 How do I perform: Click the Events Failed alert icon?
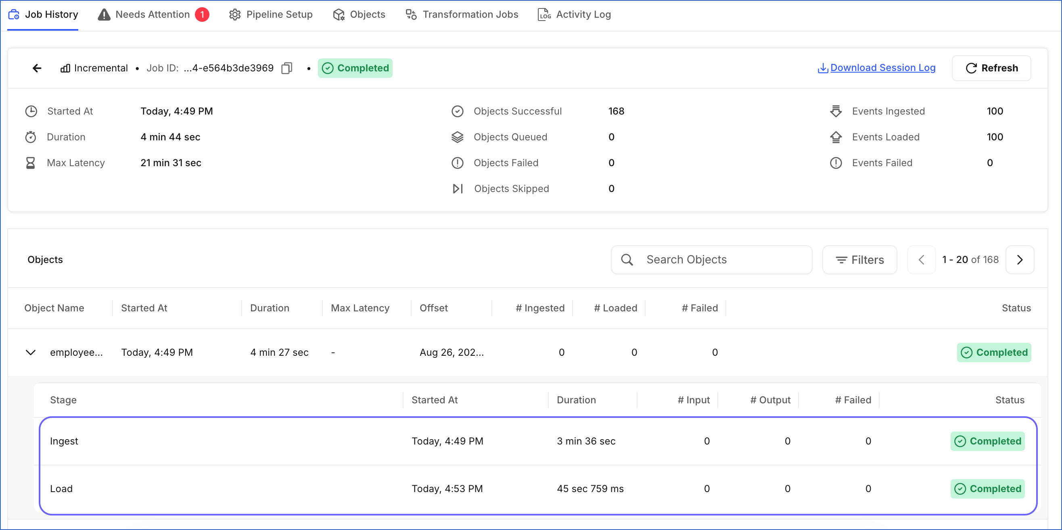(836, 163)
